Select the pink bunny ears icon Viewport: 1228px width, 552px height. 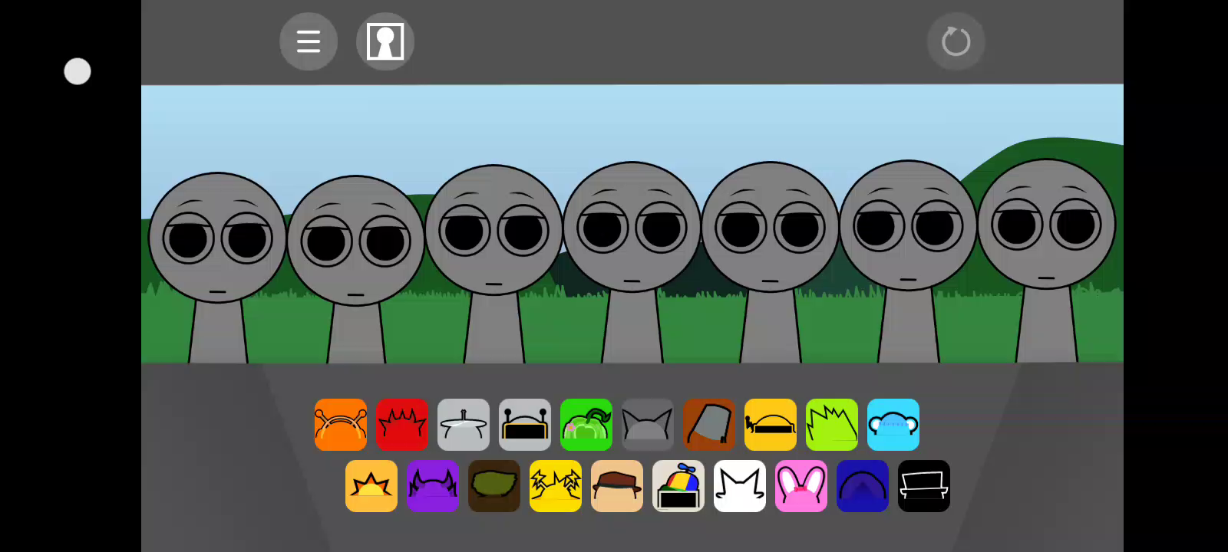pyautogui.click(x=801, y=486)
